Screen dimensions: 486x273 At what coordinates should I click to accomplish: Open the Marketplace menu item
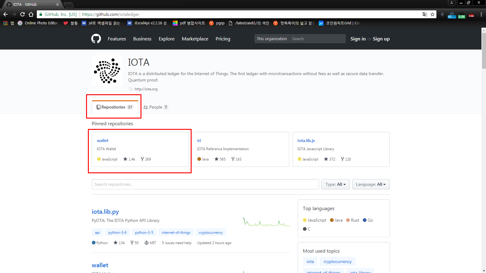coord(195,39)
